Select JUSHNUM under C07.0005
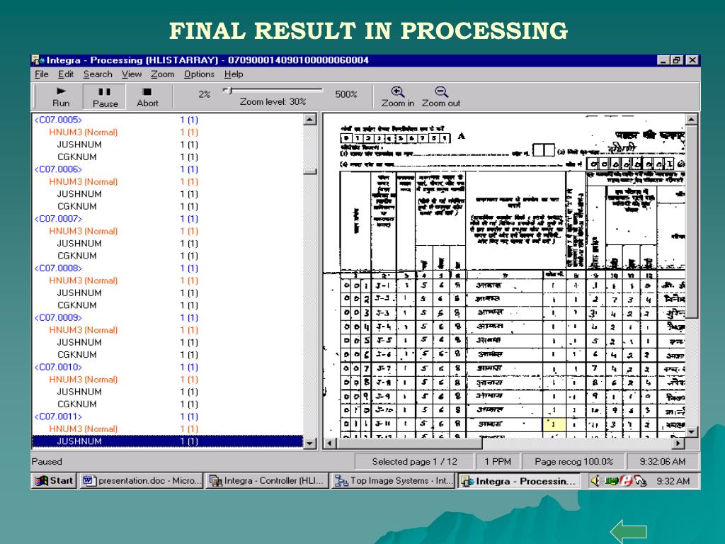The height and width of the screenshot is (544, 725). [79, 144]
